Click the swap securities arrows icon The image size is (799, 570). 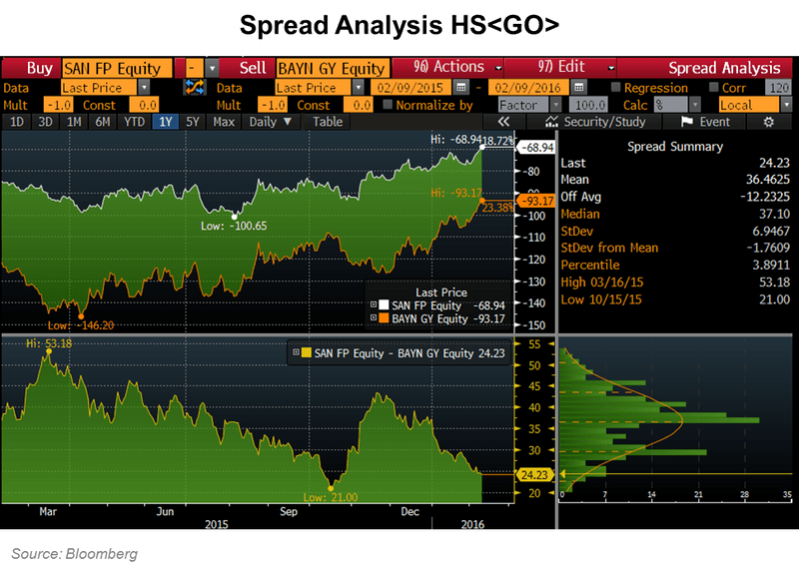click(x=194, y=88)
